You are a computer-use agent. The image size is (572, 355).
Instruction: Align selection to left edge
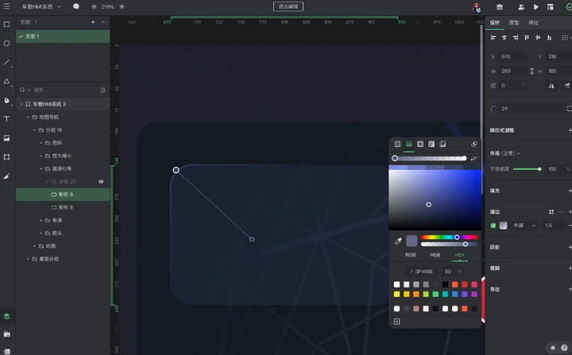[493, 37]
